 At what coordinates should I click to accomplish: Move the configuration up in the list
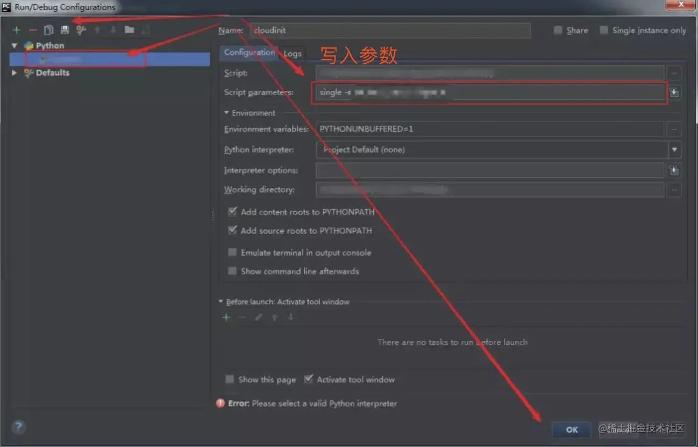97,30
